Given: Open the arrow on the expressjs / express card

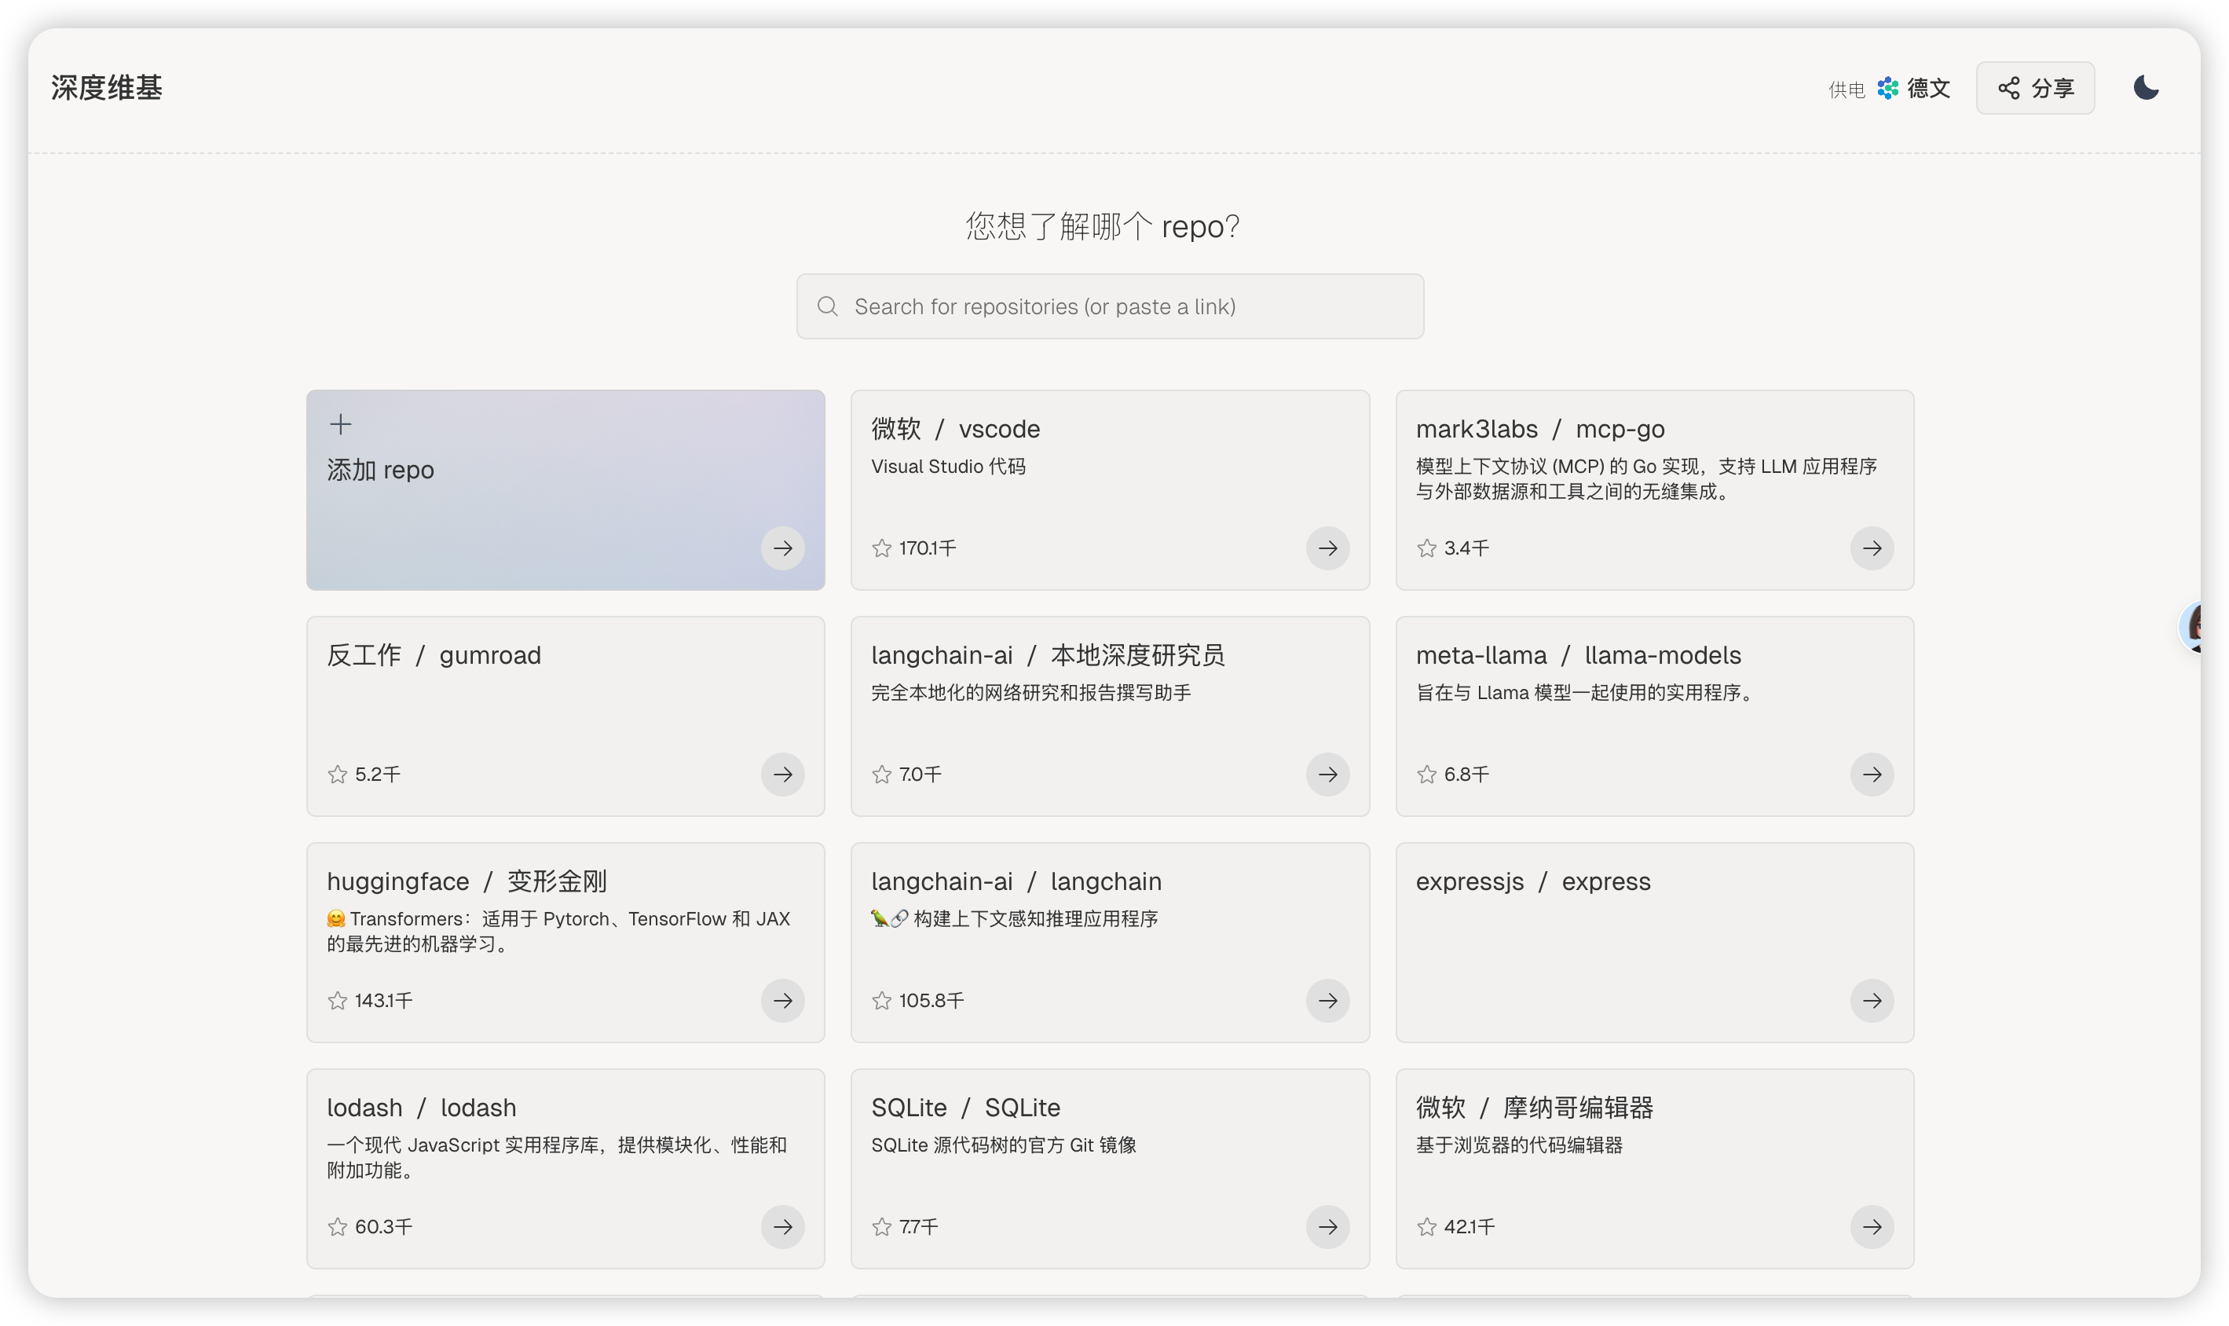Looking at the screenshot, I should coord(1872,1000).
